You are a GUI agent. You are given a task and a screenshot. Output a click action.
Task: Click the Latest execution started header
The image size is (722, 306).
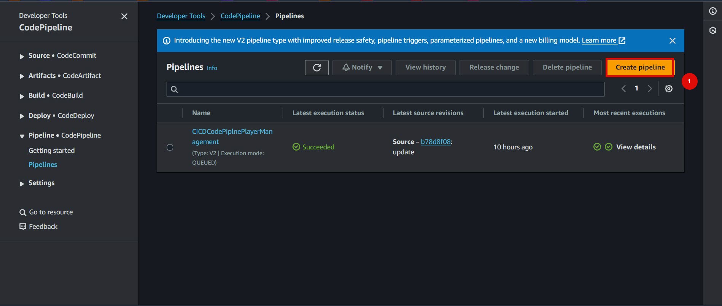531,113
